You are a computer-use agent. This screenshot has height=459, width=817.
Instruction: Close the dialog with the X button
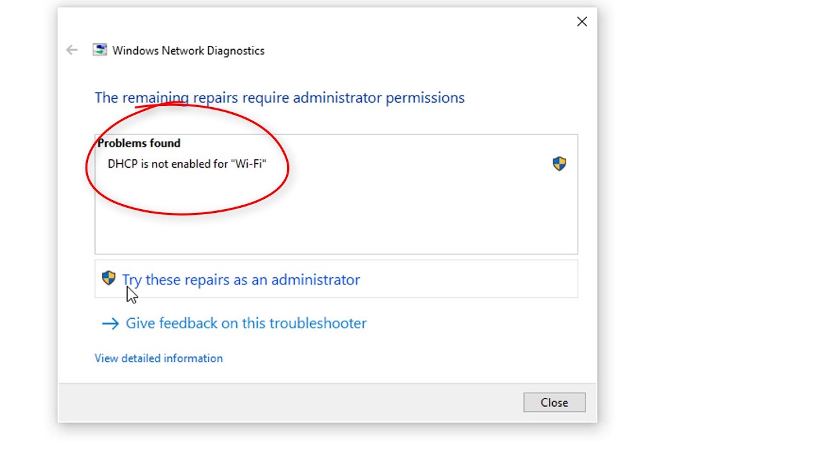pyautogui.click(x=581, y=22)
